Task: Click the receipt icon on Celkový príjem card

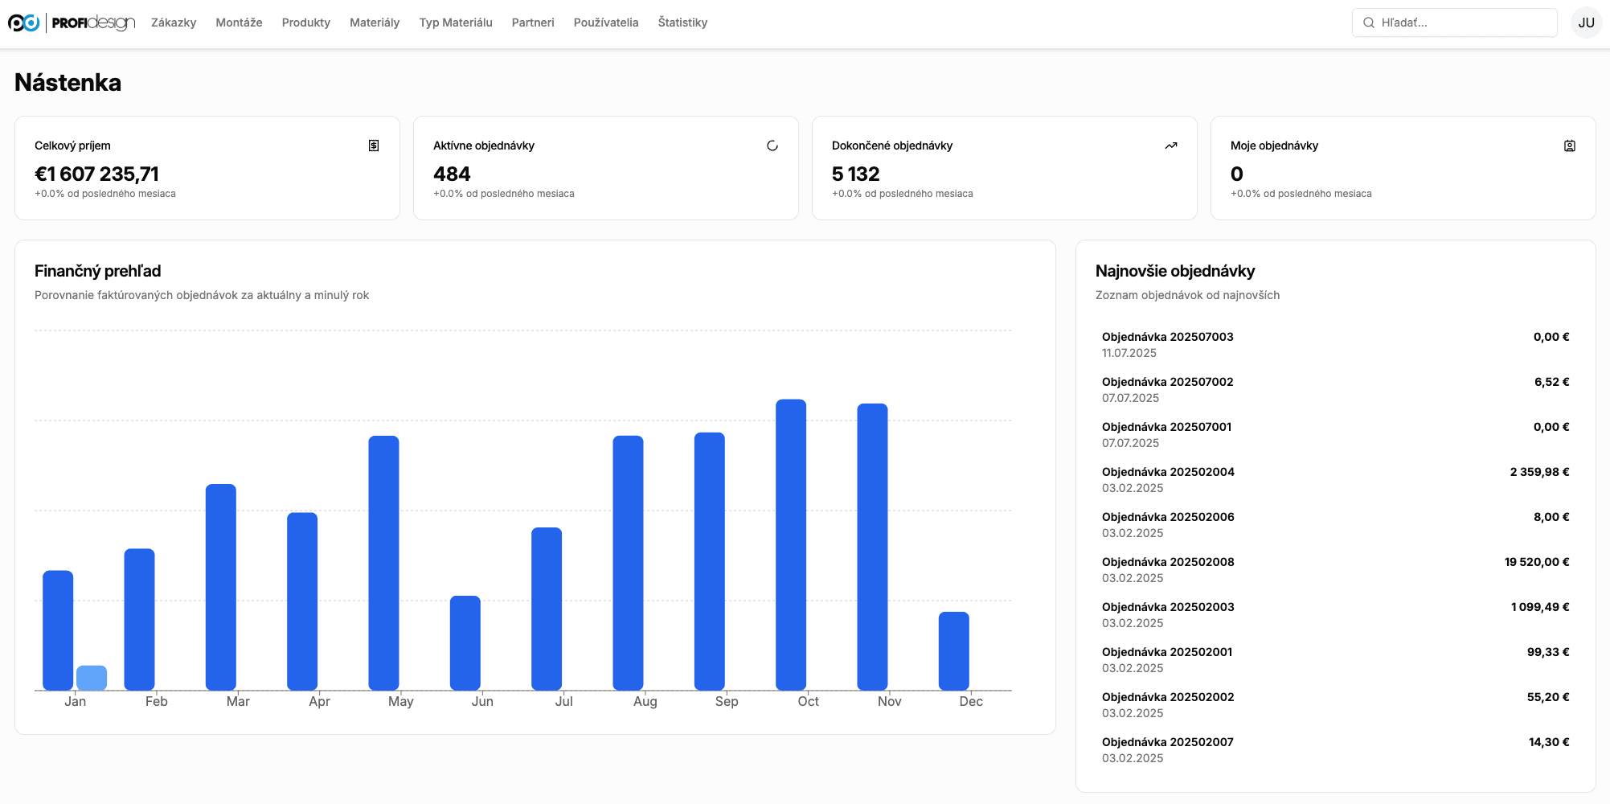Action: coord(374,146)
